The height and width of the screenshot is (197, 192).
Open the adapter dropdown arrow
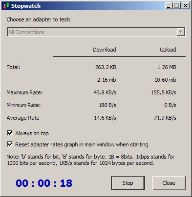point(181,32)
